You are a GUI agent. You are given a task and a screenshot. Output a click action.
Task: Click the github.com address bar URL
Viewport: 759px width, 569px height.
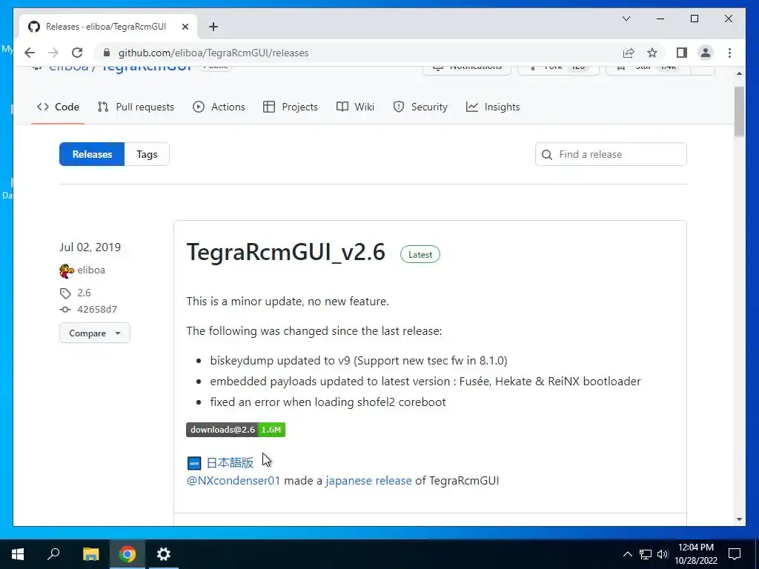click(213, 53)
